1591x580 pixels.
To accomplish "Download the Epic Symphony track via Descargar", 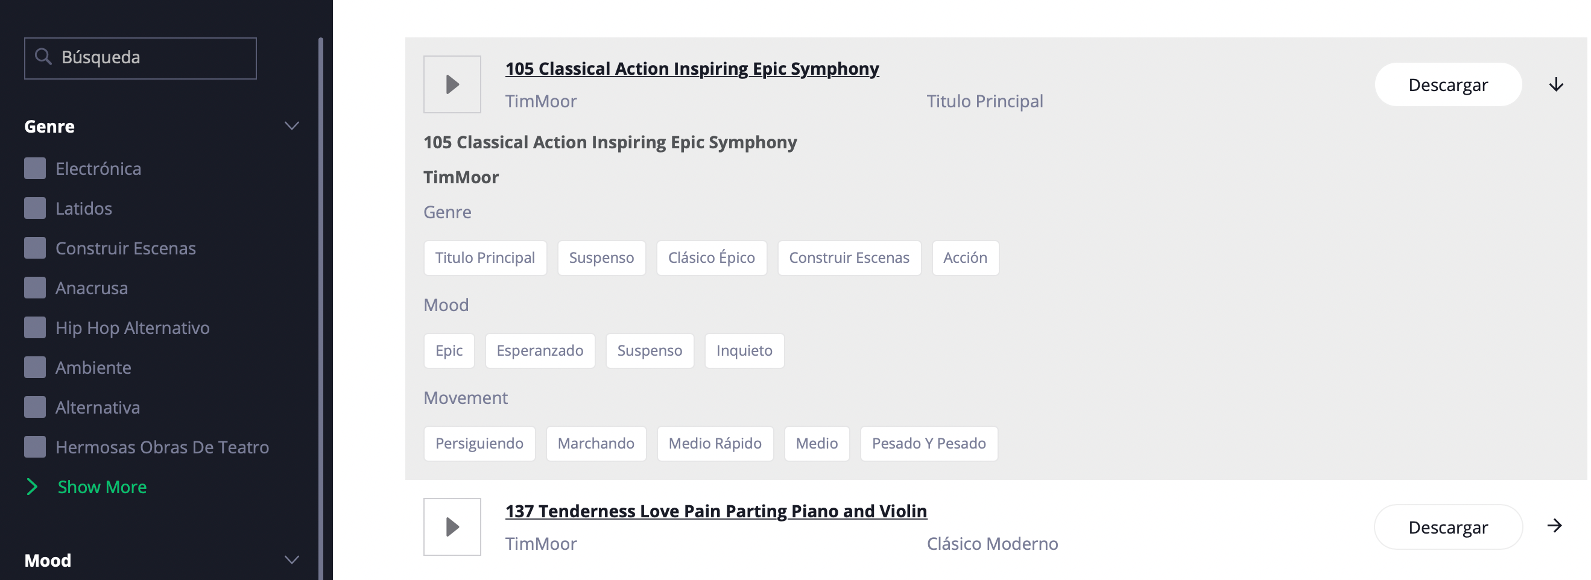I will pos(1447,84).
